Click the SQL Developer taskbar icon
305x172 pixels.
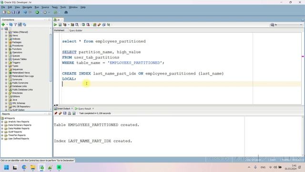[41, 168]
